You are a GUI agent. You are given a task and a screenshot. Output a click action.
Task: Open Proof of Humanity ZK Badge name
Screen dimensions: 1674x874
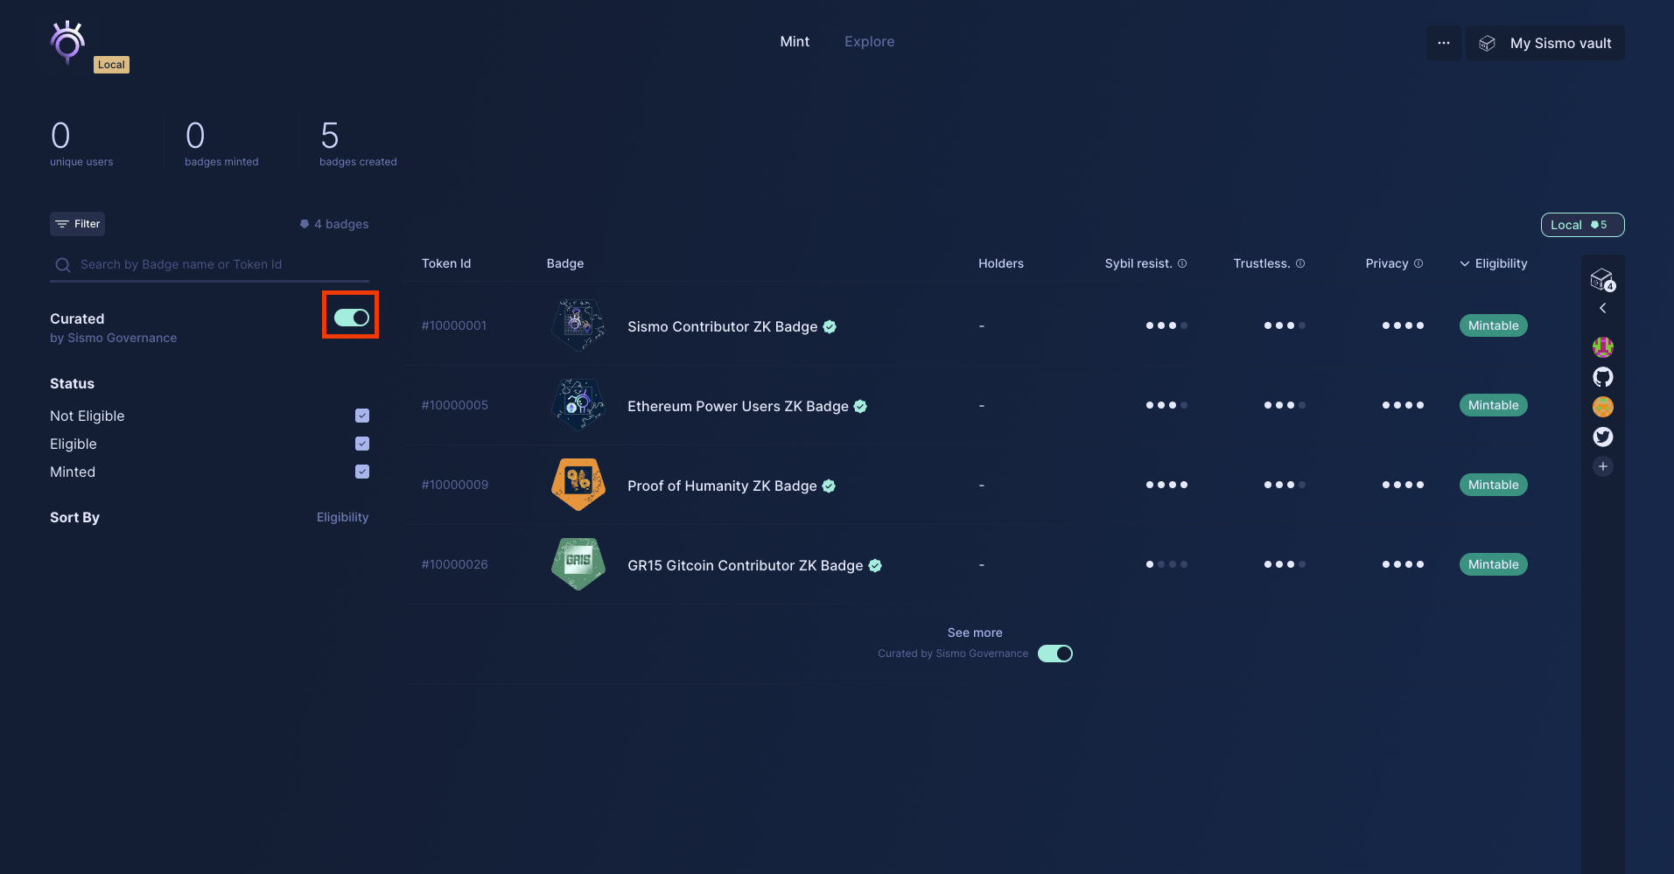722,486
